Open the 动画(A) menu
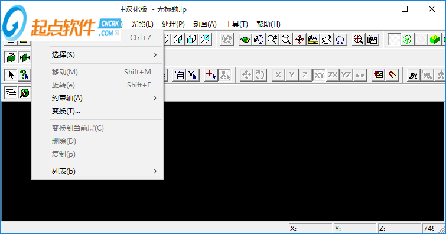The width and height of the screenshot is (446, 234). (x=205, y=24)
